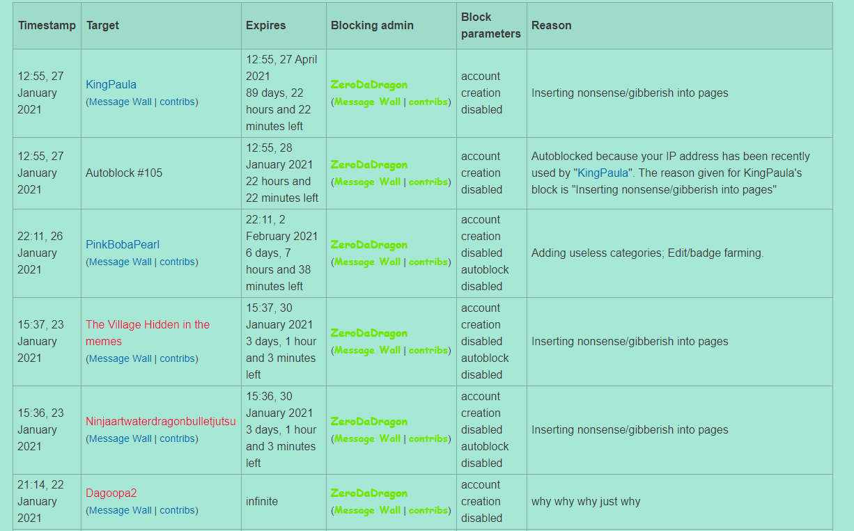854x531 pixels.
Task: Click the Timestamp column header
Action: pos(47,25)
